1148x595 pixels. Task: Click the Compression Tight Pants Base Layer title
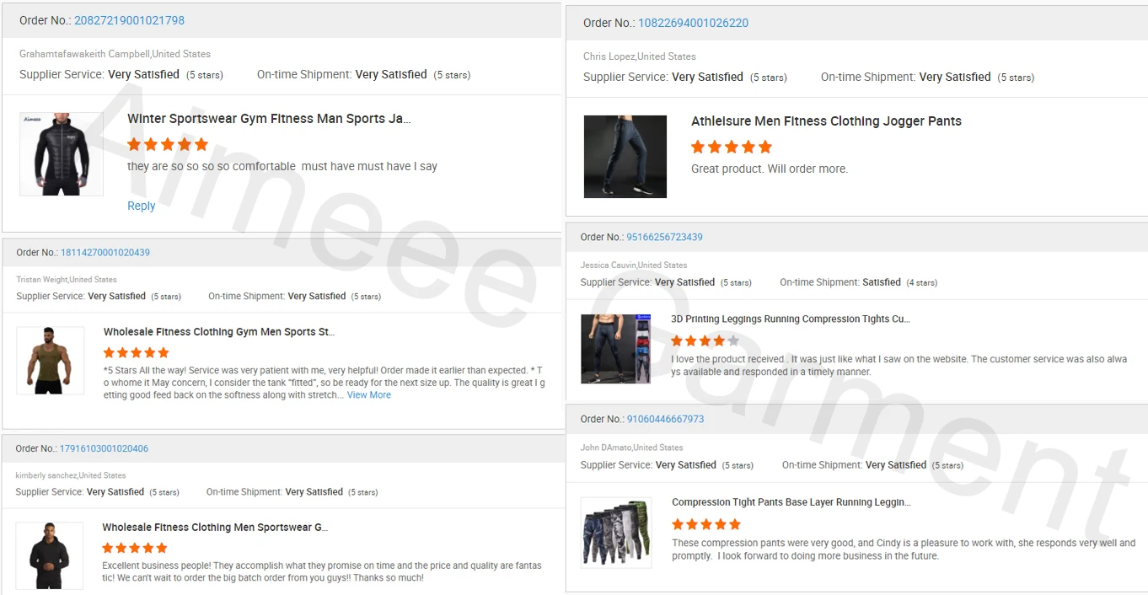pyautogui.click(x=791, y=502)
